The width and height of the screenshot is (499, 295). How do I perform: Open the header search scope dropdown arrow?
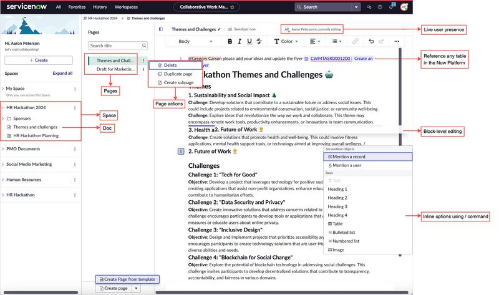pyautogui.click(x=356, y=7)
